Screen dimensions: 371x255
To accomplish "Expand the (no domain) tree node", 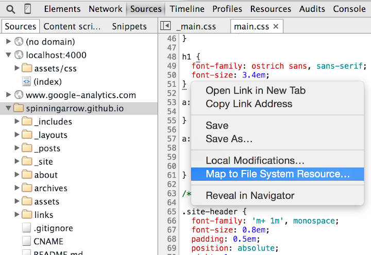I will tap(9, 41).
